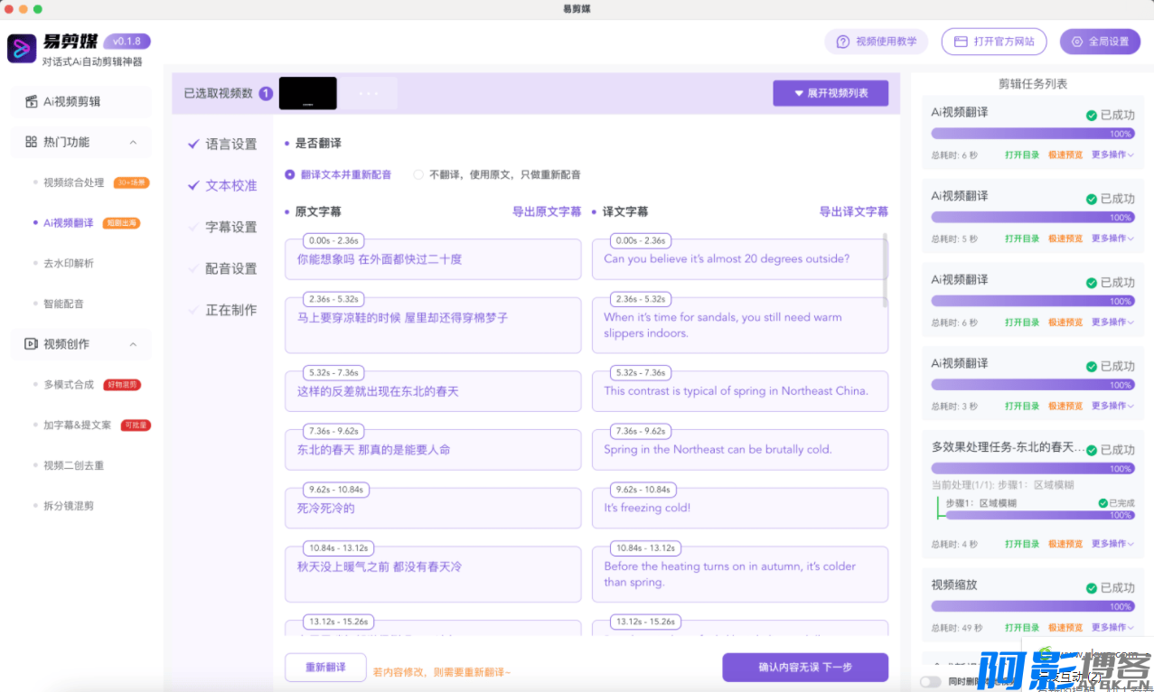Edit translated subtitle 'It's freezing cold!'
The width and height of the screenshot is (1154, 692).
(740, 508)
